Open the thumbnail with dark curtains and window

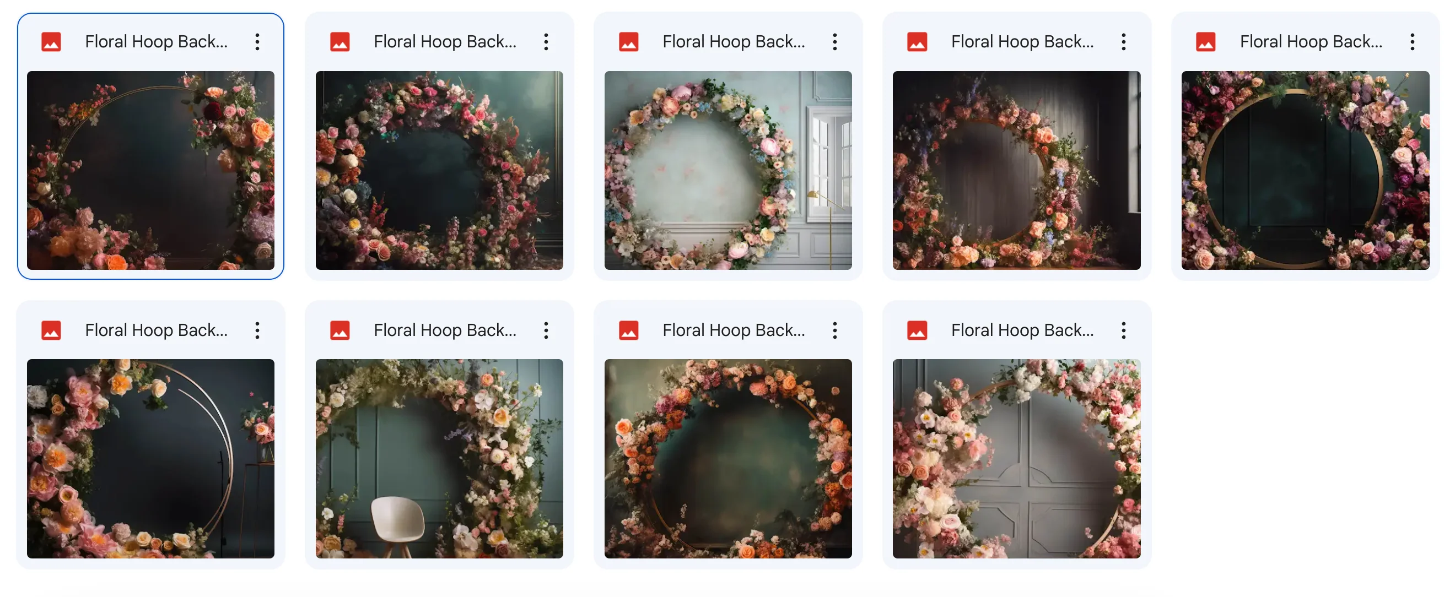[1017, 170]
